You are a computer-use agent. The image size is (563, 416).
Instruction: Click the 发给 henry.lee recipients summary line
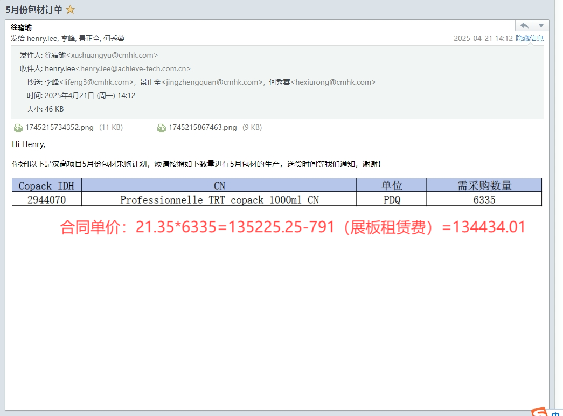[67, 38]
